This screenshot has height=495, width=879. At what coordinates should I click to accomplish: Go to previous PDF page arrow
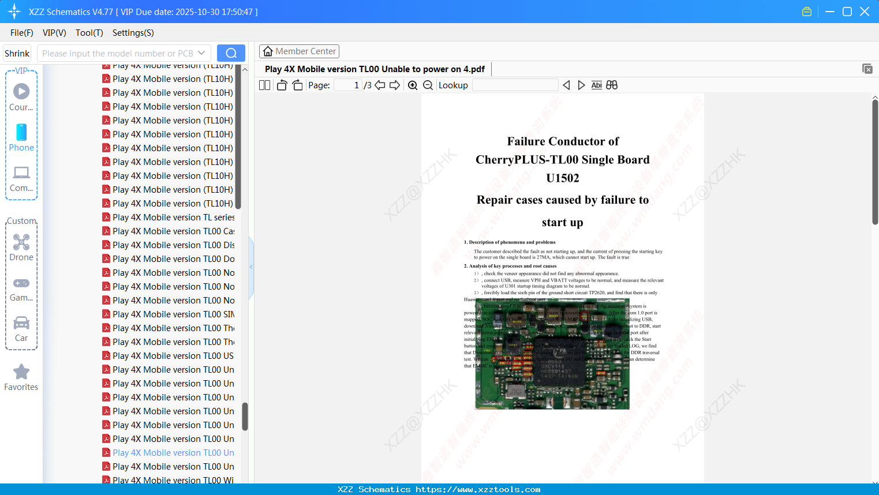[380, 85]
